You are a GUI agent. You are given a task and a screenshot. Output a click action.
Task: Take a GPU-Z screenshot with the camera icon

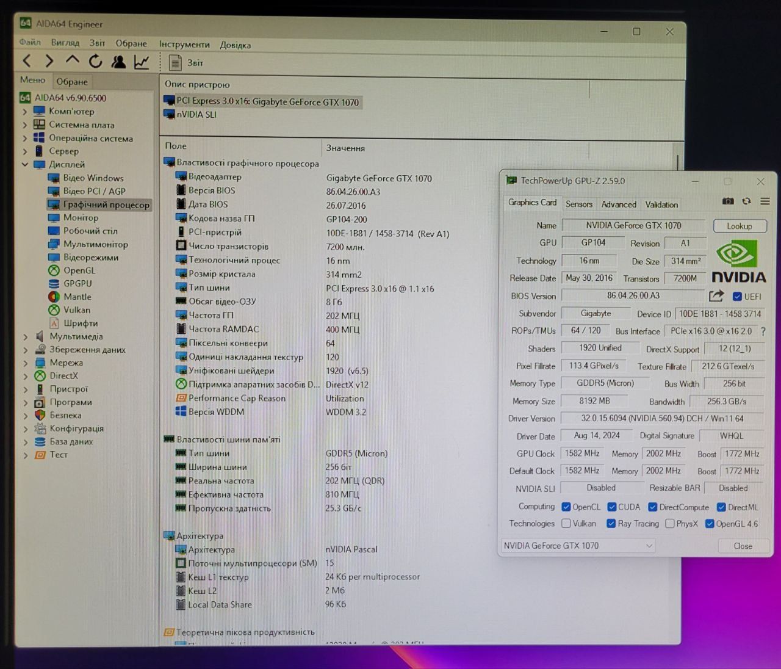click(x=728, y=201)
